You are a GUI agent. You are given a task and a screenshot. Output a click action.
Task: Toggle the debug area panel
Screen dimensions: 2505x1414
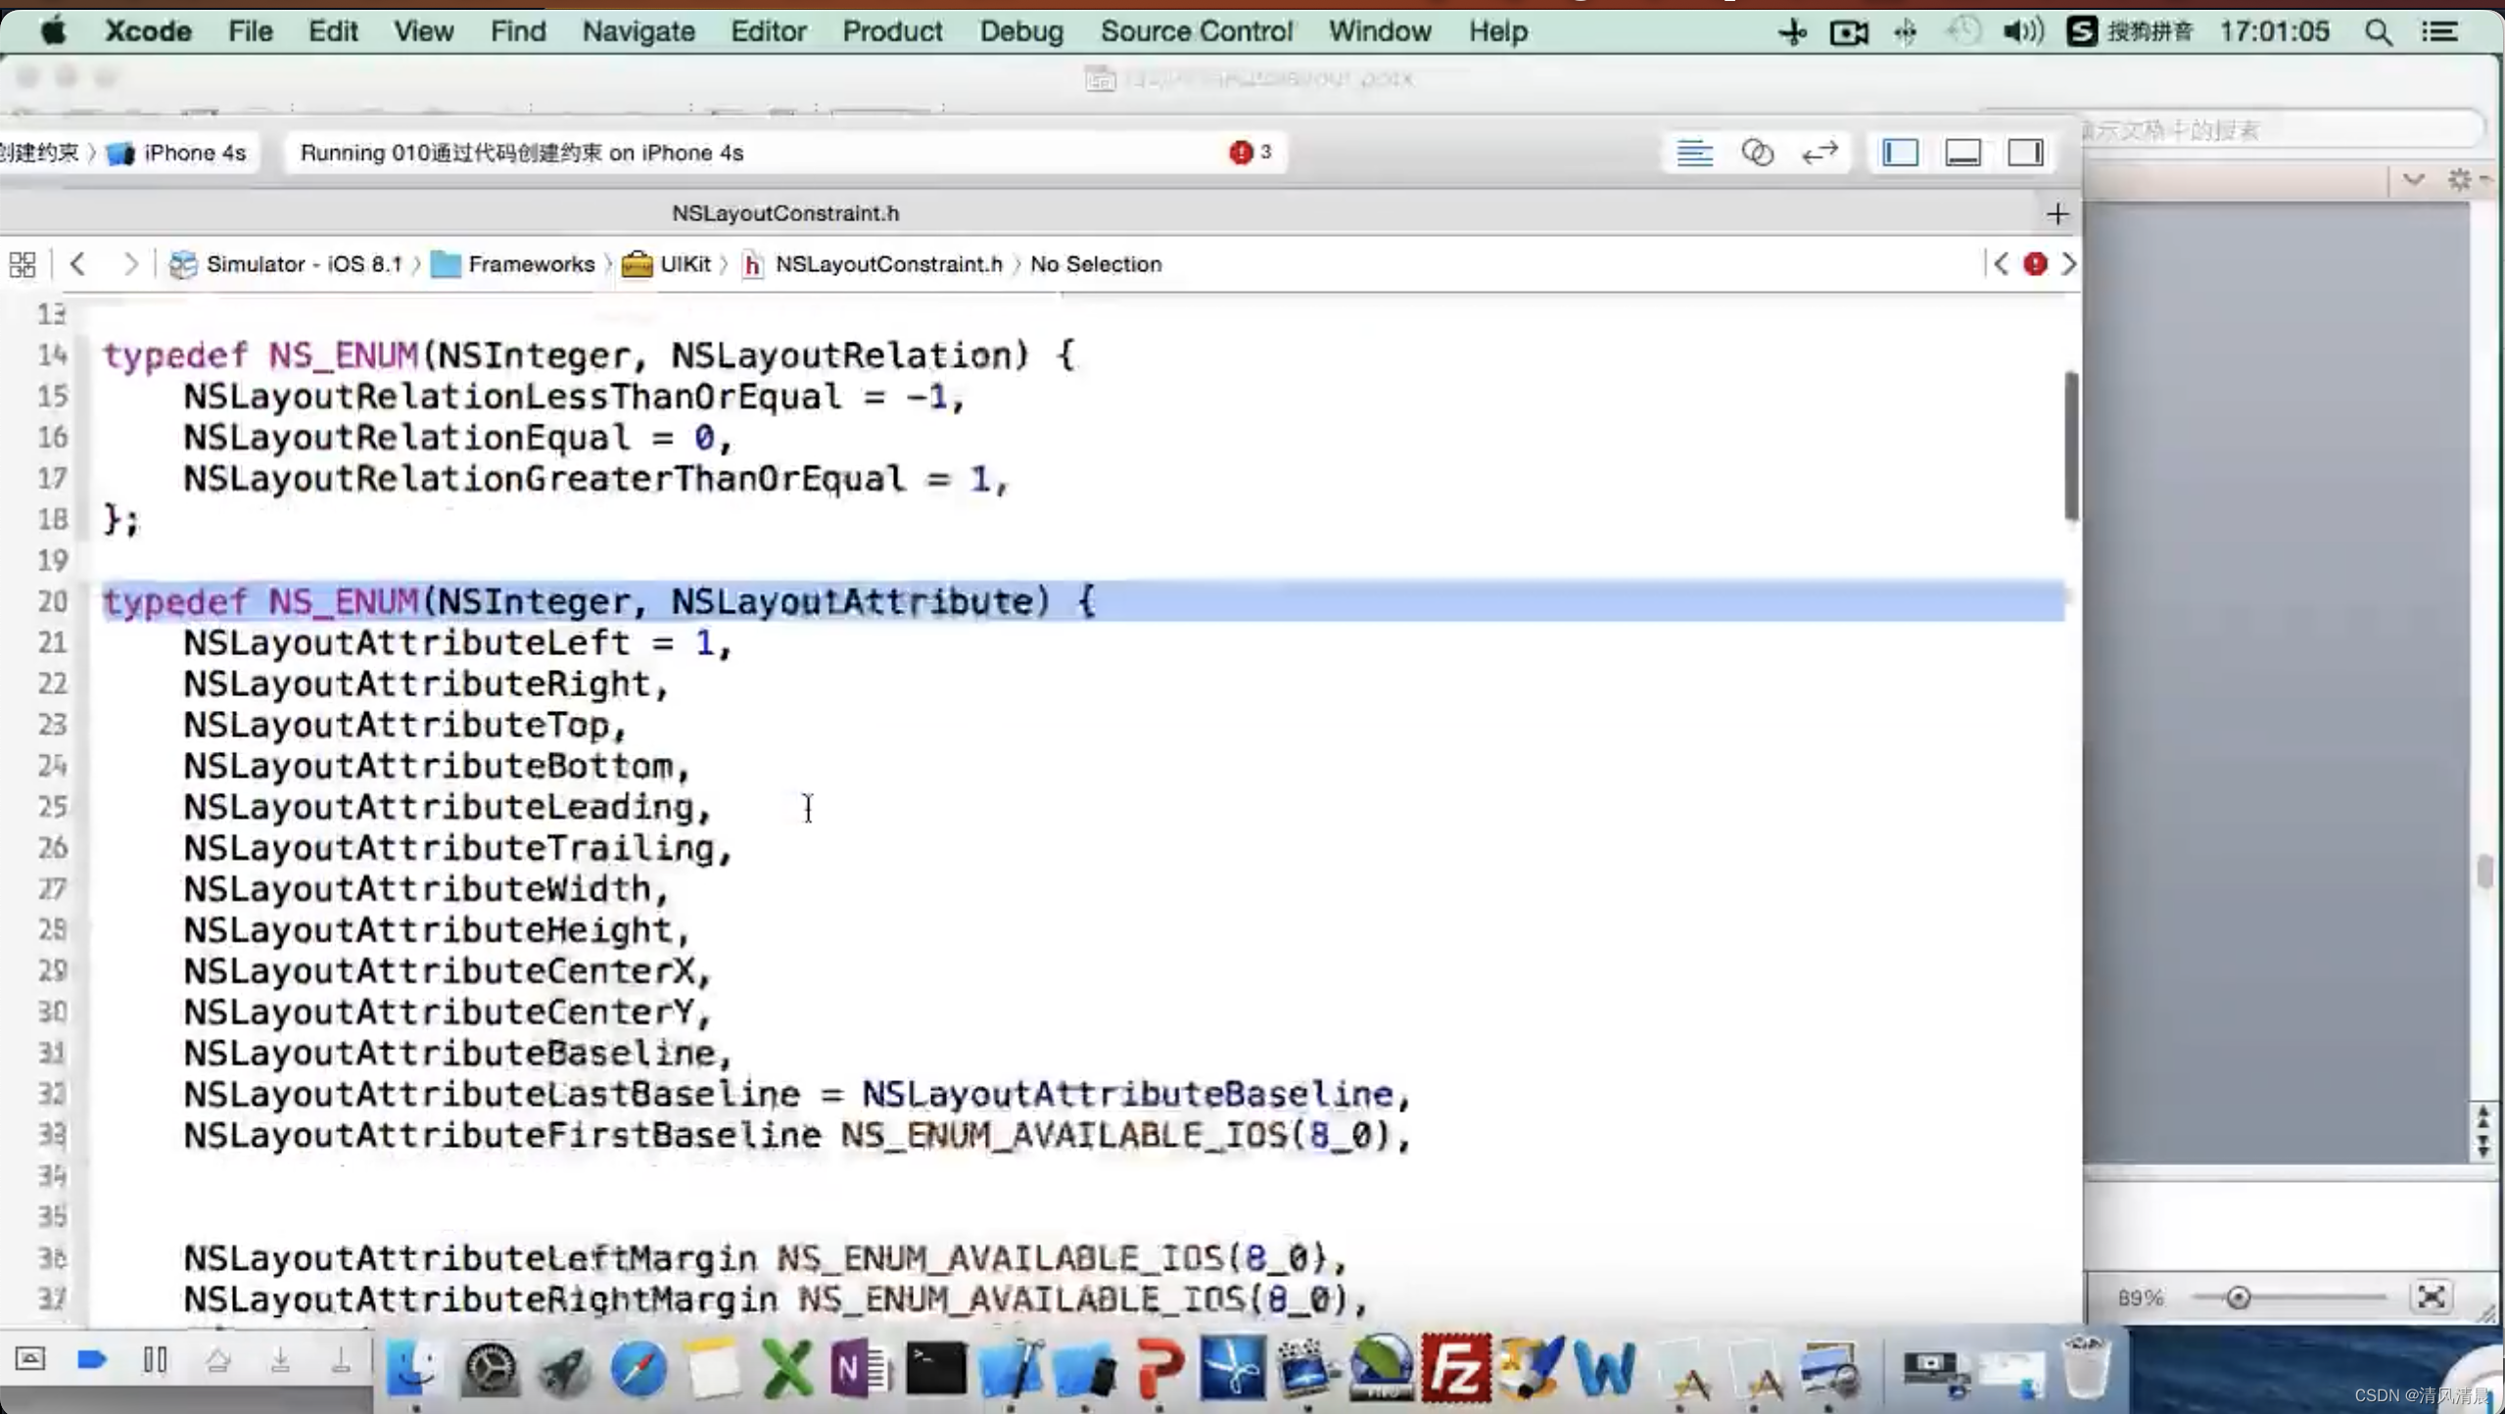point(1962,153)
